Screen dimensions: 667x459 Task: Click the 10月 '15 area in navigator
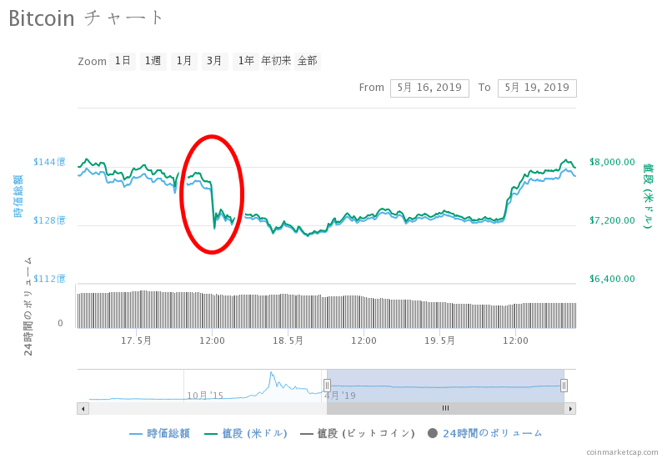click(205, 396)
